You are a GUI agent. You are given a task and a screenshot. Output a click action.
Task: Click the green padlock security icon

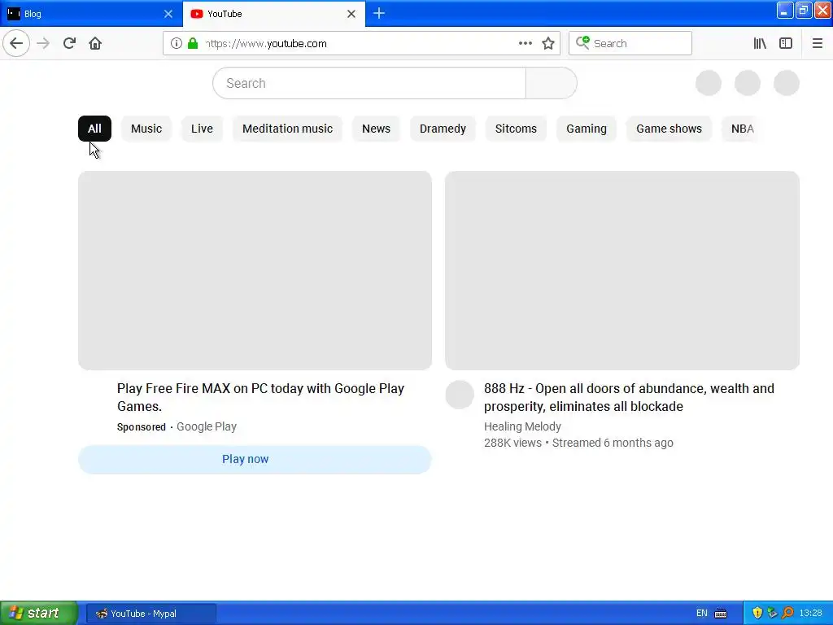point(193,44)
